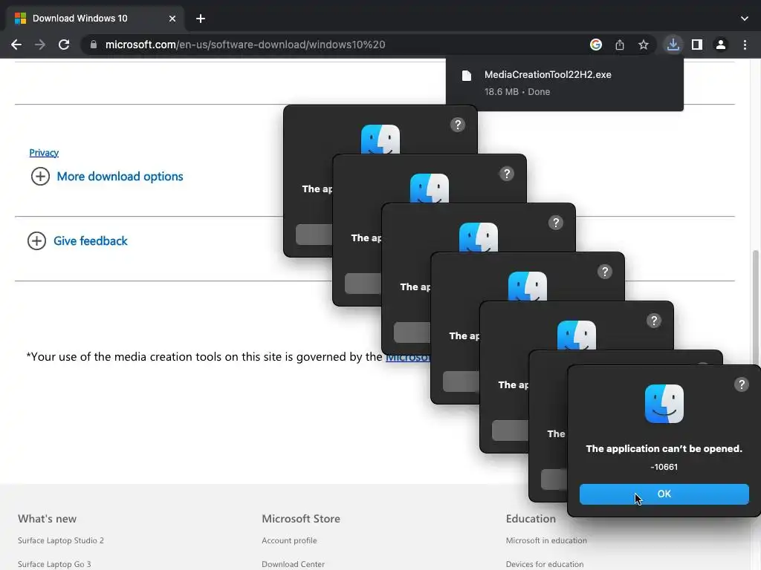Image resolution: width=761 pixels, height=570 pixels.
Task: Close the Download Windows 10 tab
Action: (172, 19)
